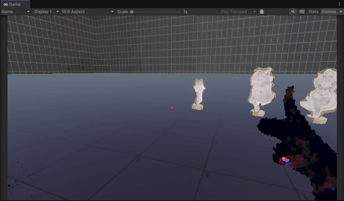Click the 1x scale value label
Viewport: 344px width, 201px height.
[x=185, y=12]
